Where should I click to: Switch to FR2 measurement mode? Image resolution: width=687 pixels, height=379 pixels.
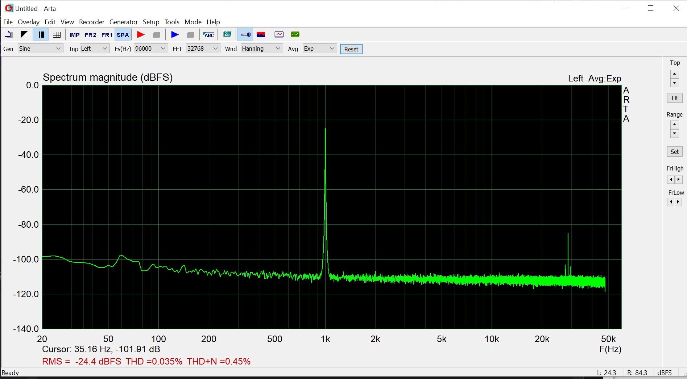[x=91, y=35]
